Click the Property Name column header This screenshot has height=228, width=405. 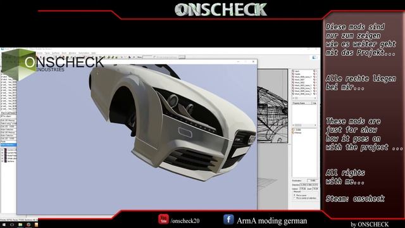[302, 103]
